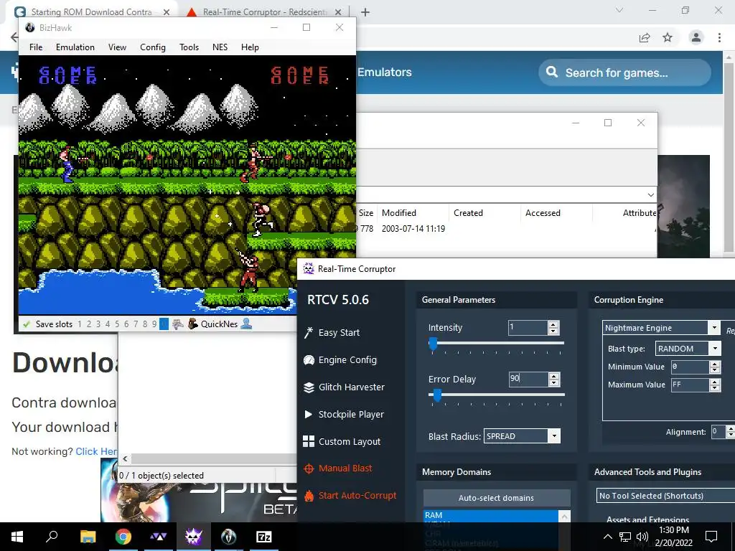This screenshot has height=551, width=735.
Task: Open Blast type RANDOM dropdown
Action: point(714,348)
